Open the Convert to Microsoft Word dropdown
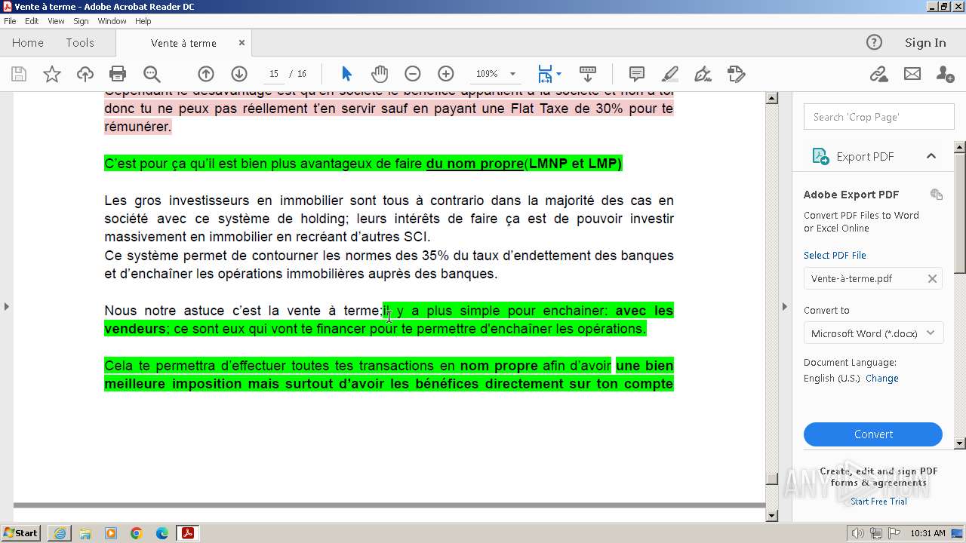 [x=873, y=333]
